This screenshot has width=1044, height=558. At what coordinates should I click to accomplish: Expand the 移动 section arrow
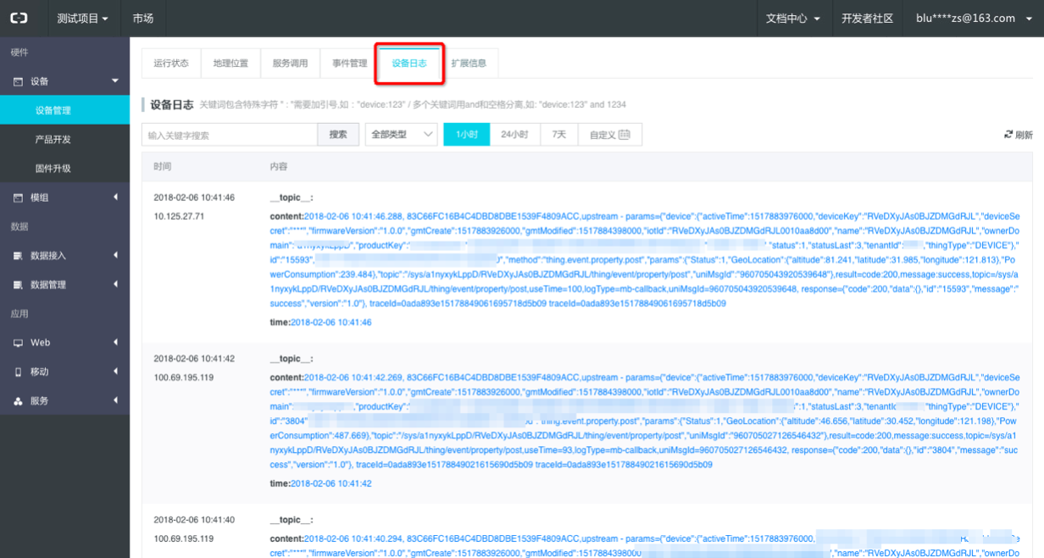[x=115, y=371]
